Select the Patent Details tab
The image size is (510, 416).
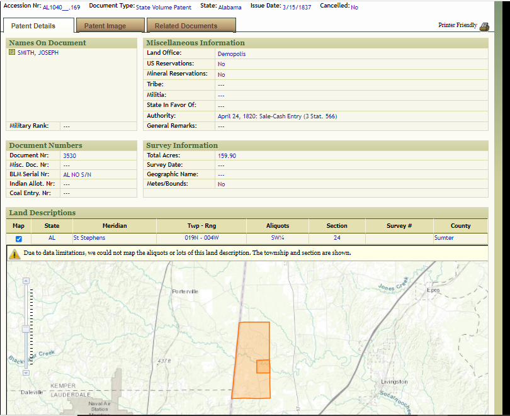33,26
